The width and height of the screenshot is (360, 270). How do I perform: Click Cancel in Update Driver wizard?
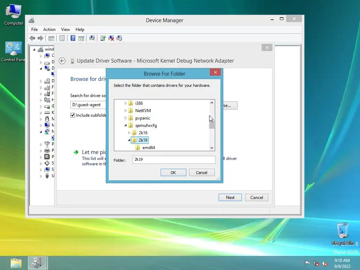pyautogui.click(x=256, y=198)
